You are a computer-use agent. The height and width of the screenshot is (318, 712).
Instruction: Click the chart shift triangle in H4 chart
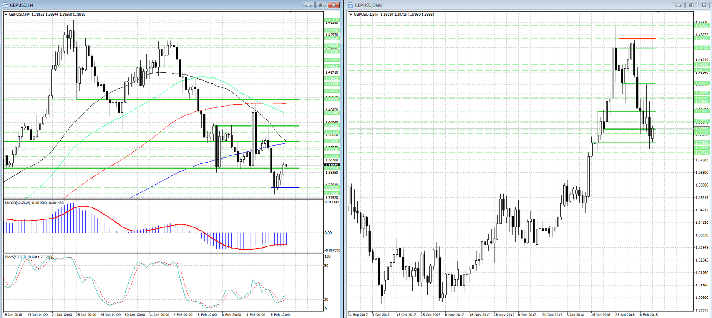[291, 12]
